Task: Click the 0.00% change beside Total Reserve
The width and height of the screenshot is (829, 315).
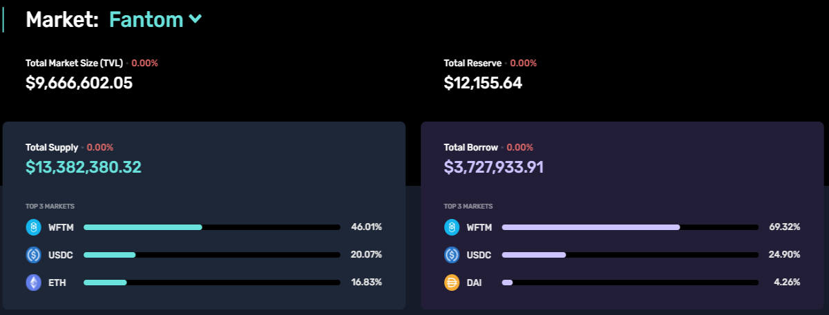Action: [523, 63]
